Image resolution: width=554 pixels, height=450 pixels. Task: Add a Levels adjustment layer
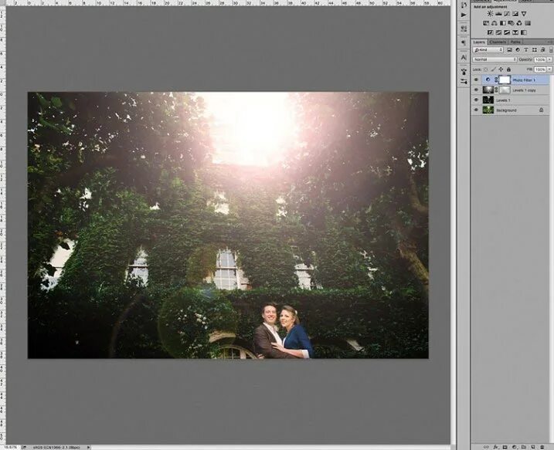pyautogui.click(x=498, y=14)
